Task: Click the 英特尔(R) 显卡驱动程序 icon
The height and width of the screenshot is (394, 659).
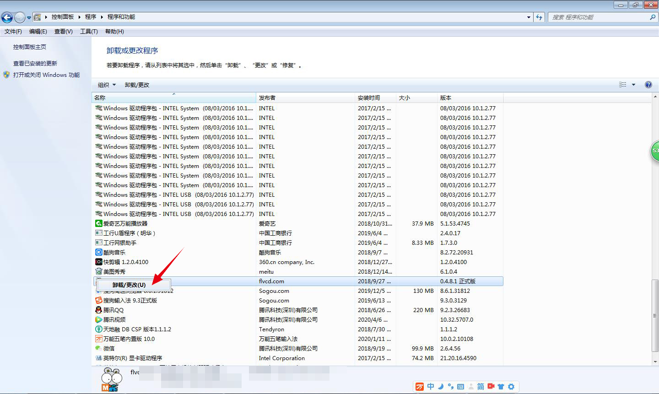Action: [x=98, y=358]
